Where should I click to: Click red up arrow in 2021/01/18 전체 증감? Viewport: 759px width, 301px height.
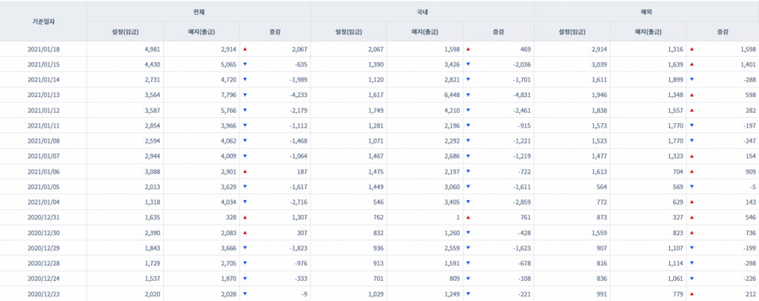click(x=245, y=49)
